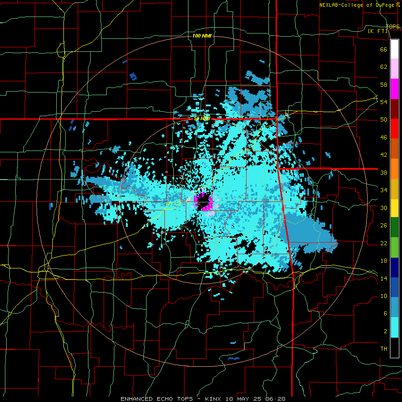Select the legend value '26'
Viewport: 402px width, 402px height.
click(x=384, y=226)
